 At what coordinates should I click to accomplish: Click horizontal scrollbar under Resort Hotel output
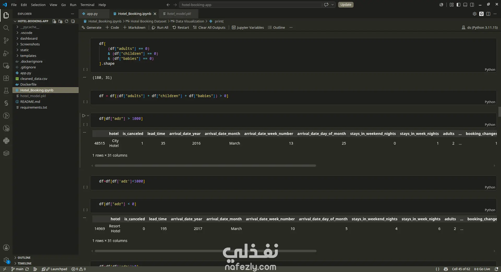click(205, 251)
